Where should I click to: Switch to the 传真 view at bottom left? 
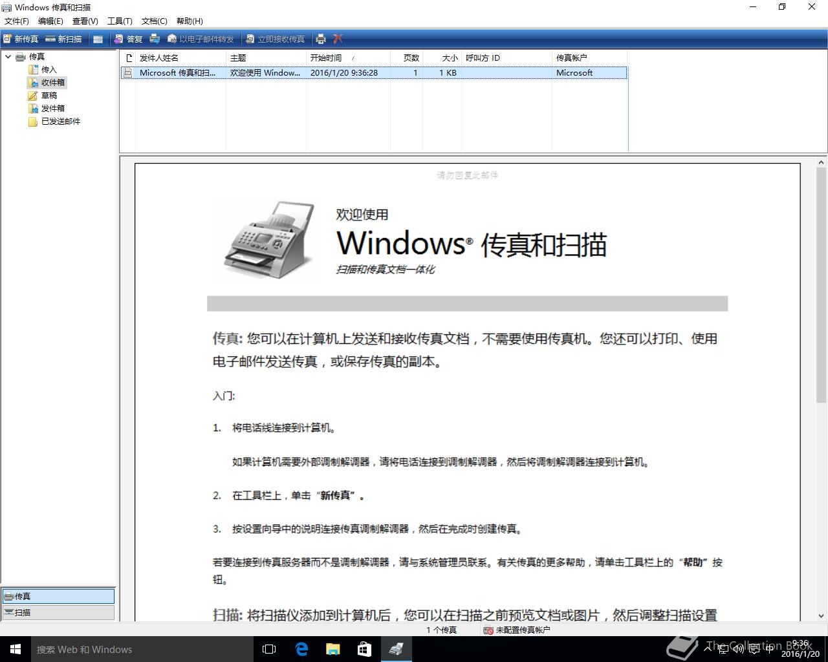coord(58,596)
